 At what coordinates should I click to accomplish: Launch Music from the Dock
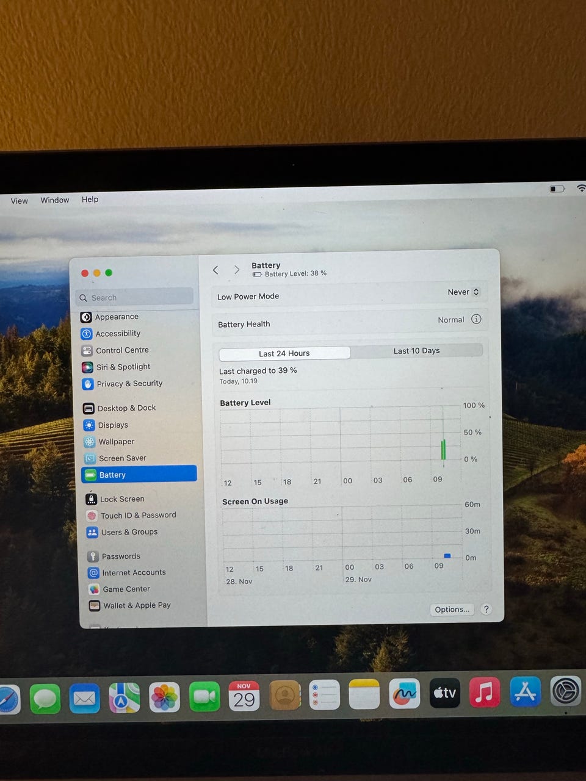pyautogui.click(x=485, y=693)
